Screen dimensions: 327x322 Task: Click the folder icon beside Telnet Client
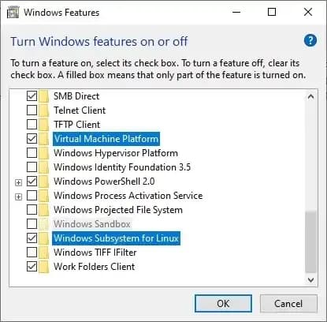point(44,110)
